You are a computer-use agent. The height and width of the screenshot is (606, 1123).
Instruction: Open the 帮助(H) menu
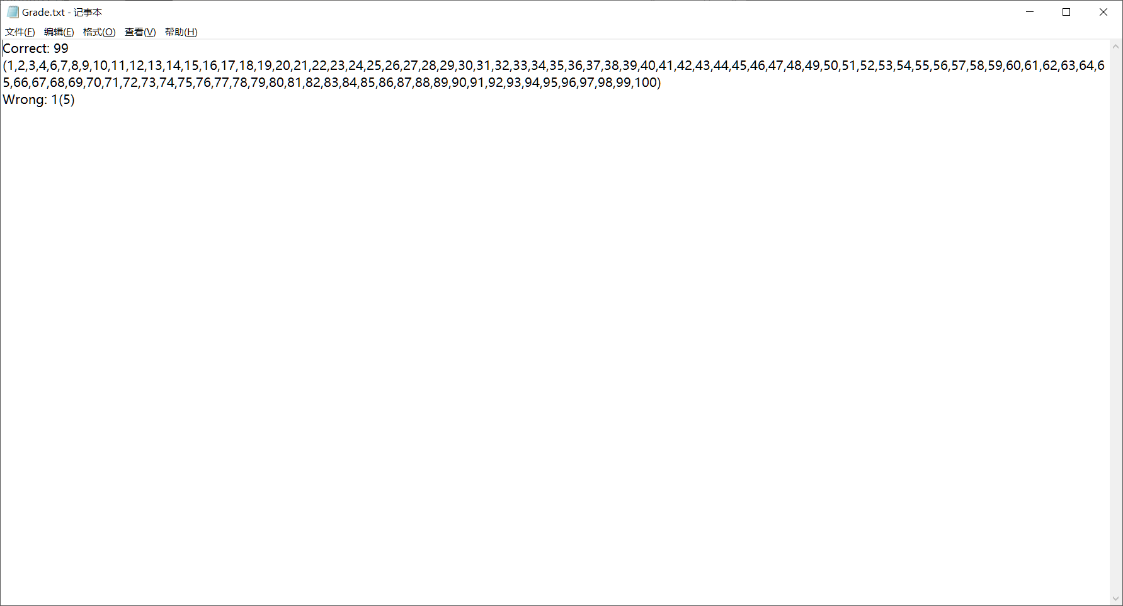181,32
